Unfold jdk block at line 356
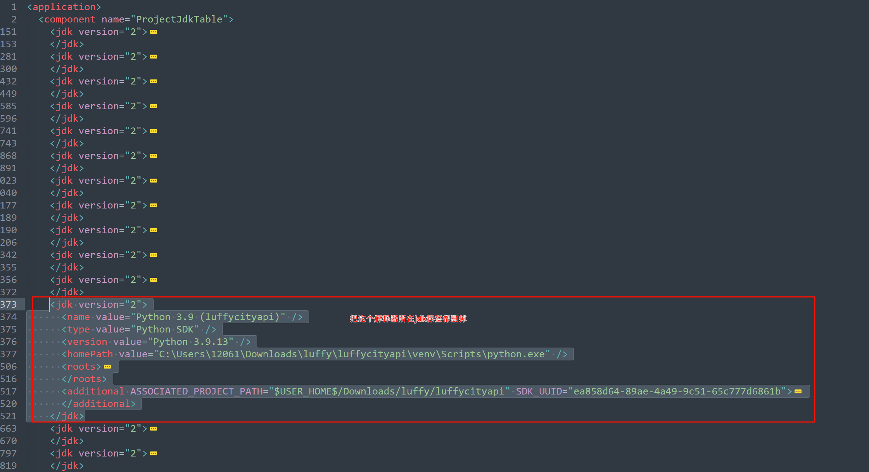The image size is (869, 472). (x=154, y=280)
